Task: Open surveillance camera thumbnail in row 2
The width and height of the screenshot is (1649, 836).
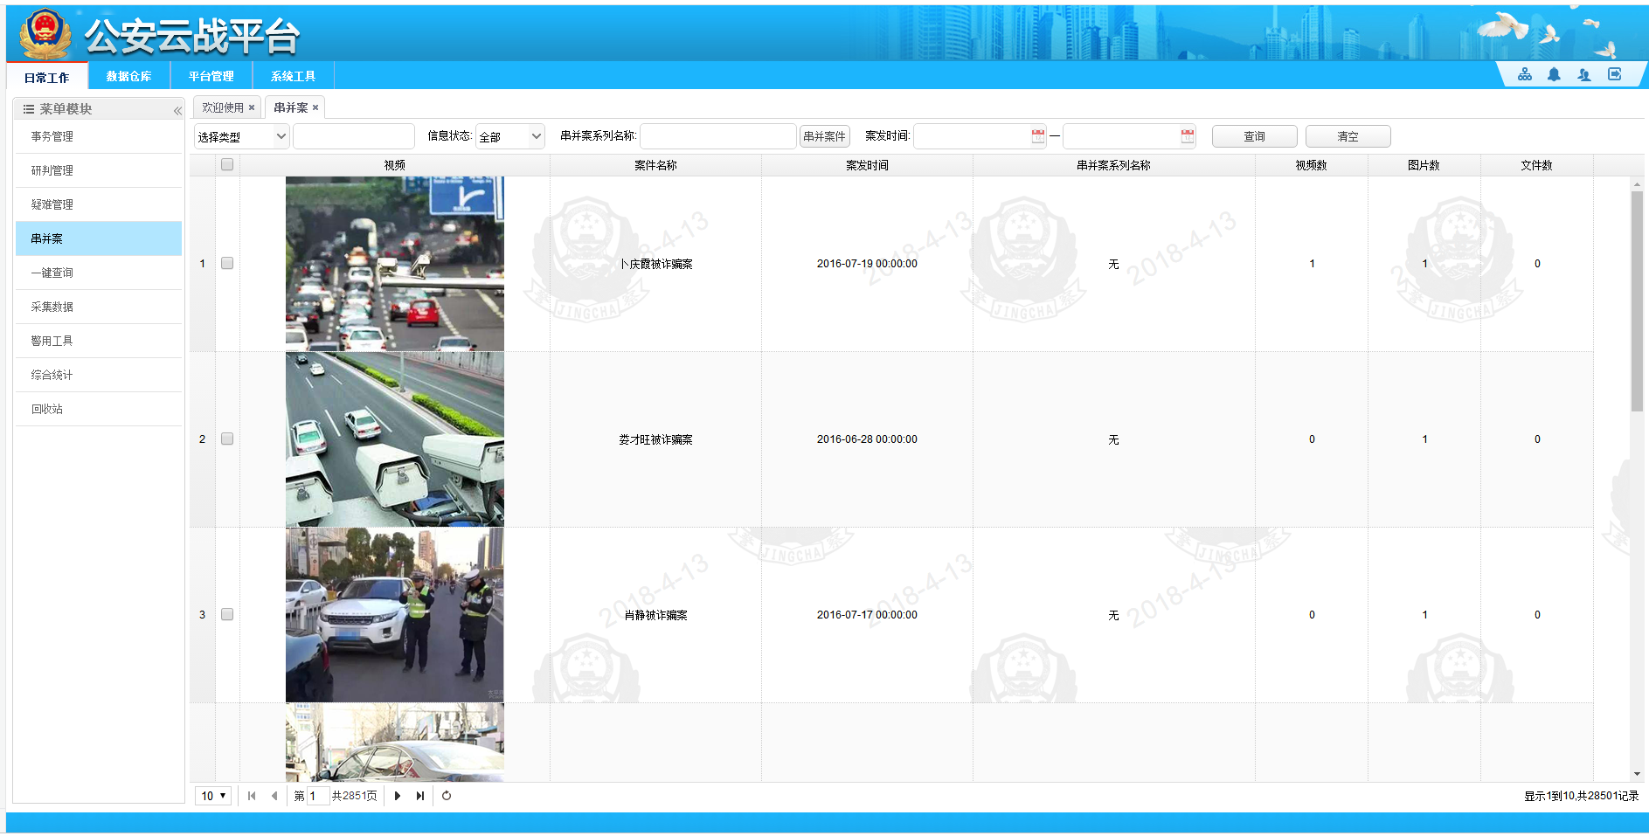Action: coord(395,439)
